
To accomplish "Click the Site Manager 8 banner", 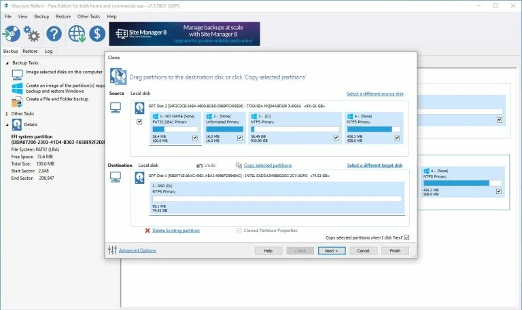I will click(184, 34).
